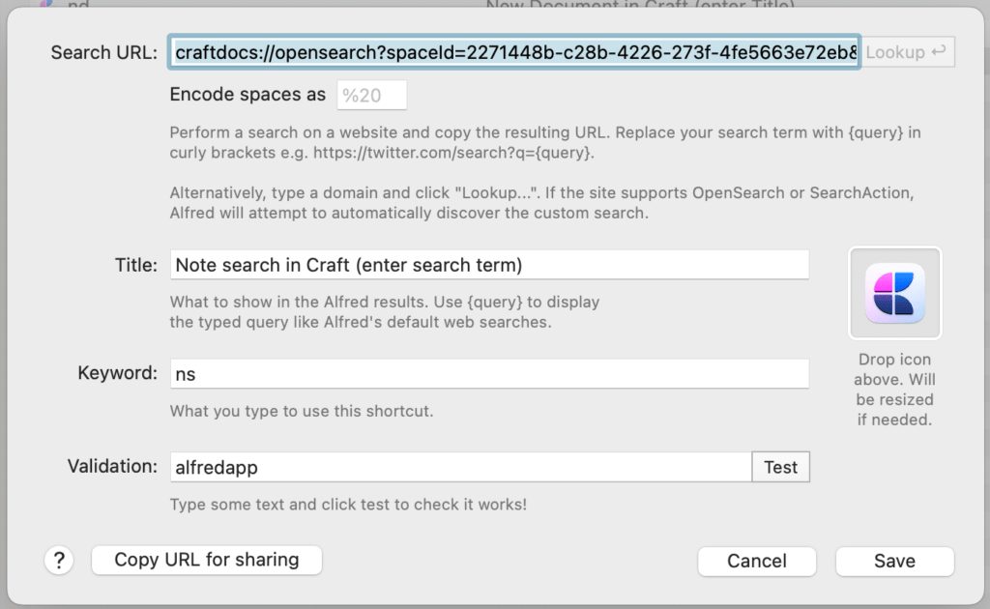Click the 'Search URL:' label
This screenshot has height=609, width=990.
click(104, 52)
